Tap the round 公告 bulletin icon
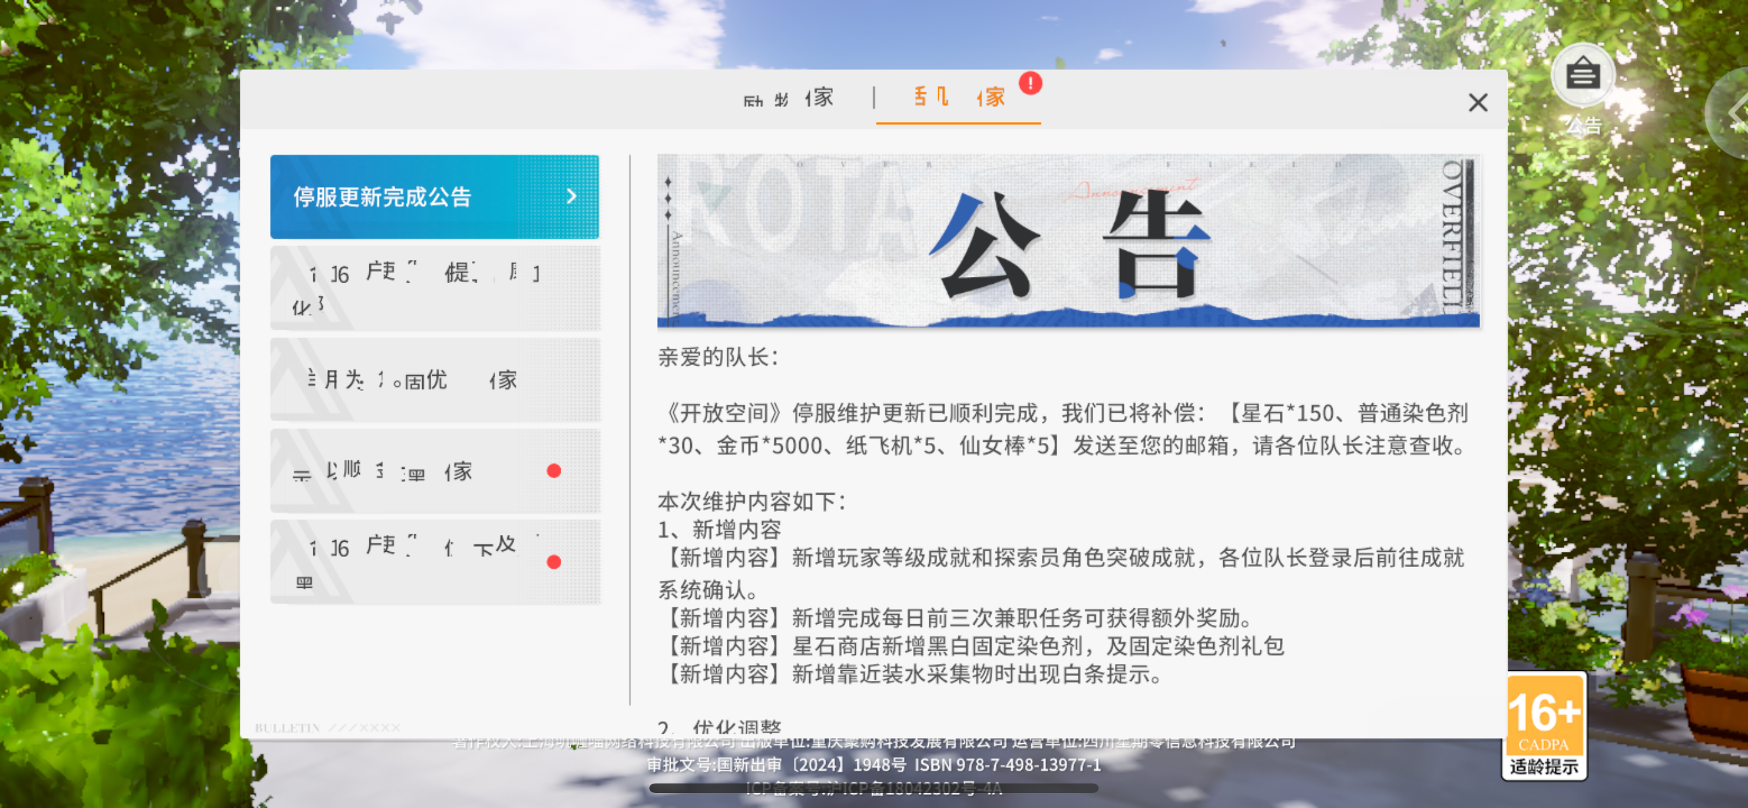Viewport: 1748px width, 808px height. [x=1583, y=74]
